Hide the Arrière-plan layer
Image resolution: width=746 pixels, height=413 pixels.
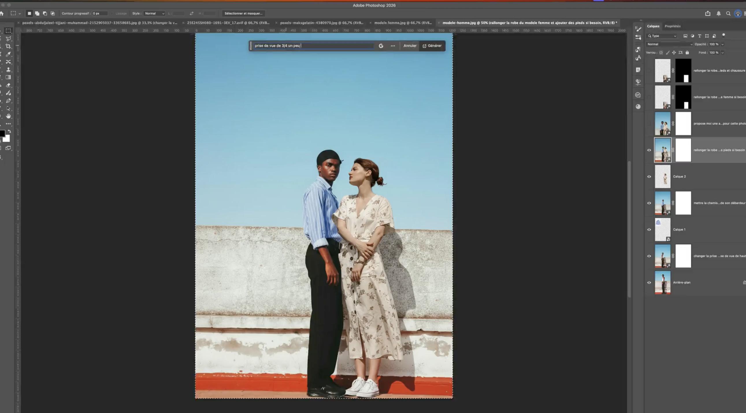[x=649, y=283]
